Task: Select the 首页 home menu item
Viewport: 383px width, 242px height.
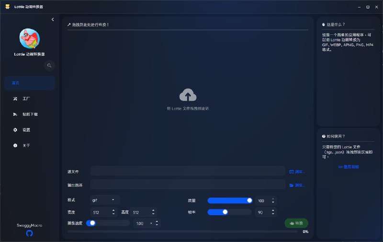Action: (x=30, y=83)
